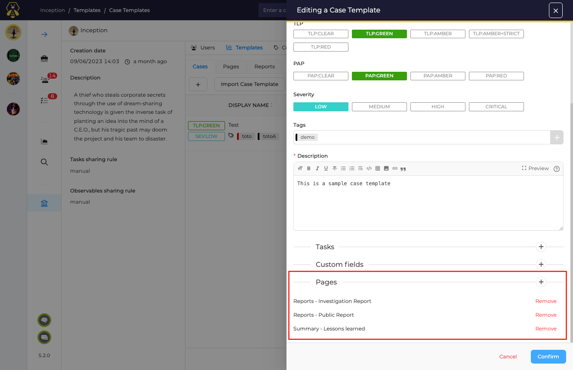
Task: Insert a blockquote using the quote icon
Action: (403, 169)
